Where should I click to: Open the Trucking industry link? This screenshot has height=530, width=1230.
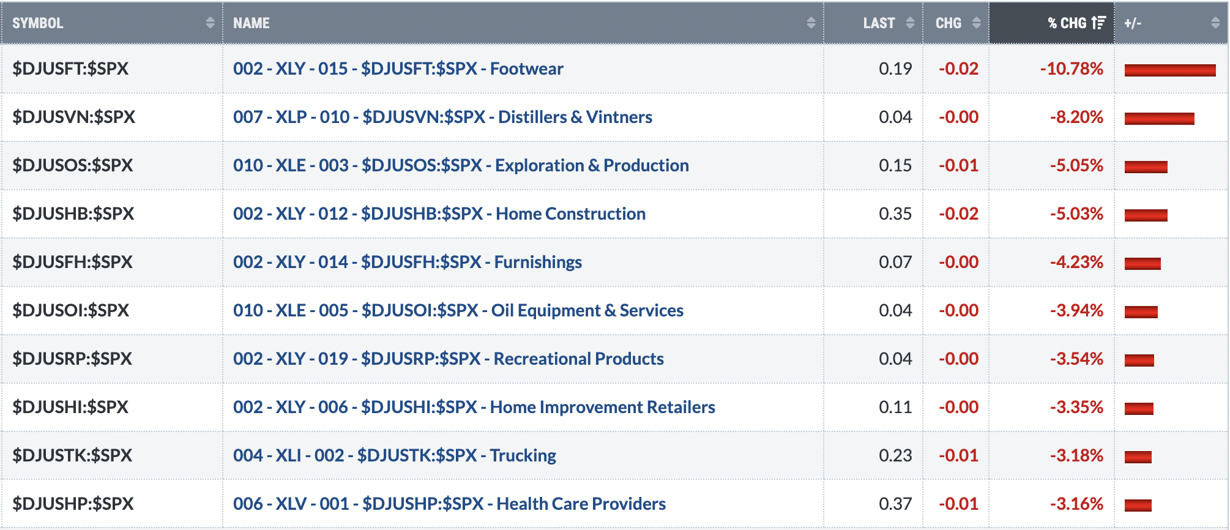point(395,455)
